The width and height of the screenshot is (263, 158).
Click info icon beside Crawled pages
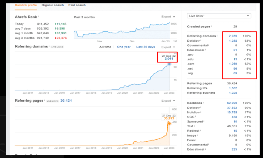pyautogui.click(x=211, y=26)
